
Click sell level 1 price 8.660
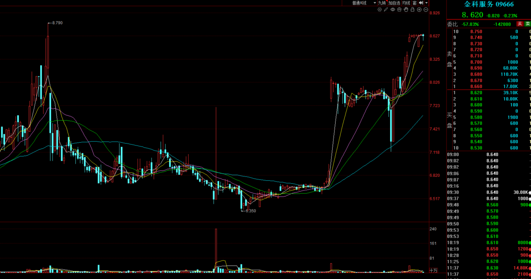pyautogui.click(x=476, y=87)
